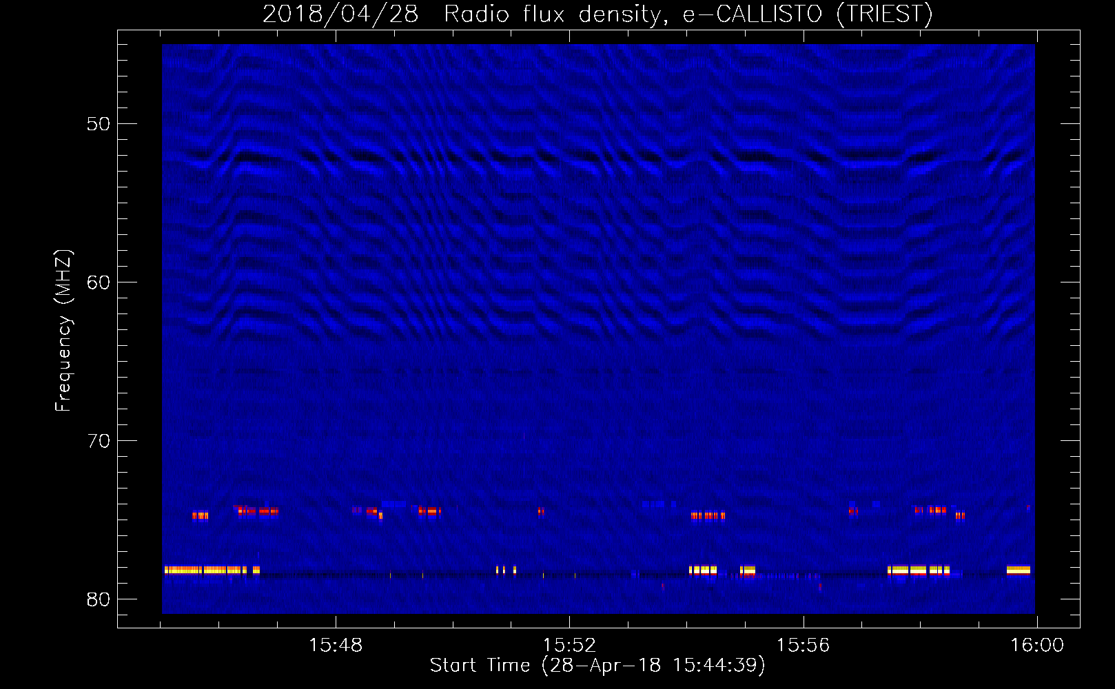Click the 60 frequency tick label

(x=99, y=282)
